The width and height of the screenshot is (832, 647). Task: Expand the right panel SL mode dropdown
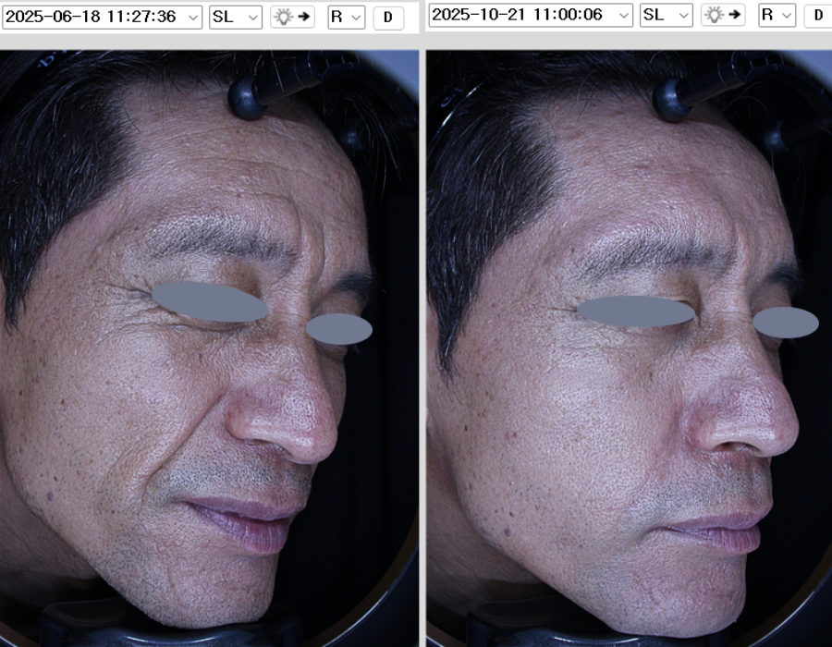pyautogui.click(x=667, y=15)
